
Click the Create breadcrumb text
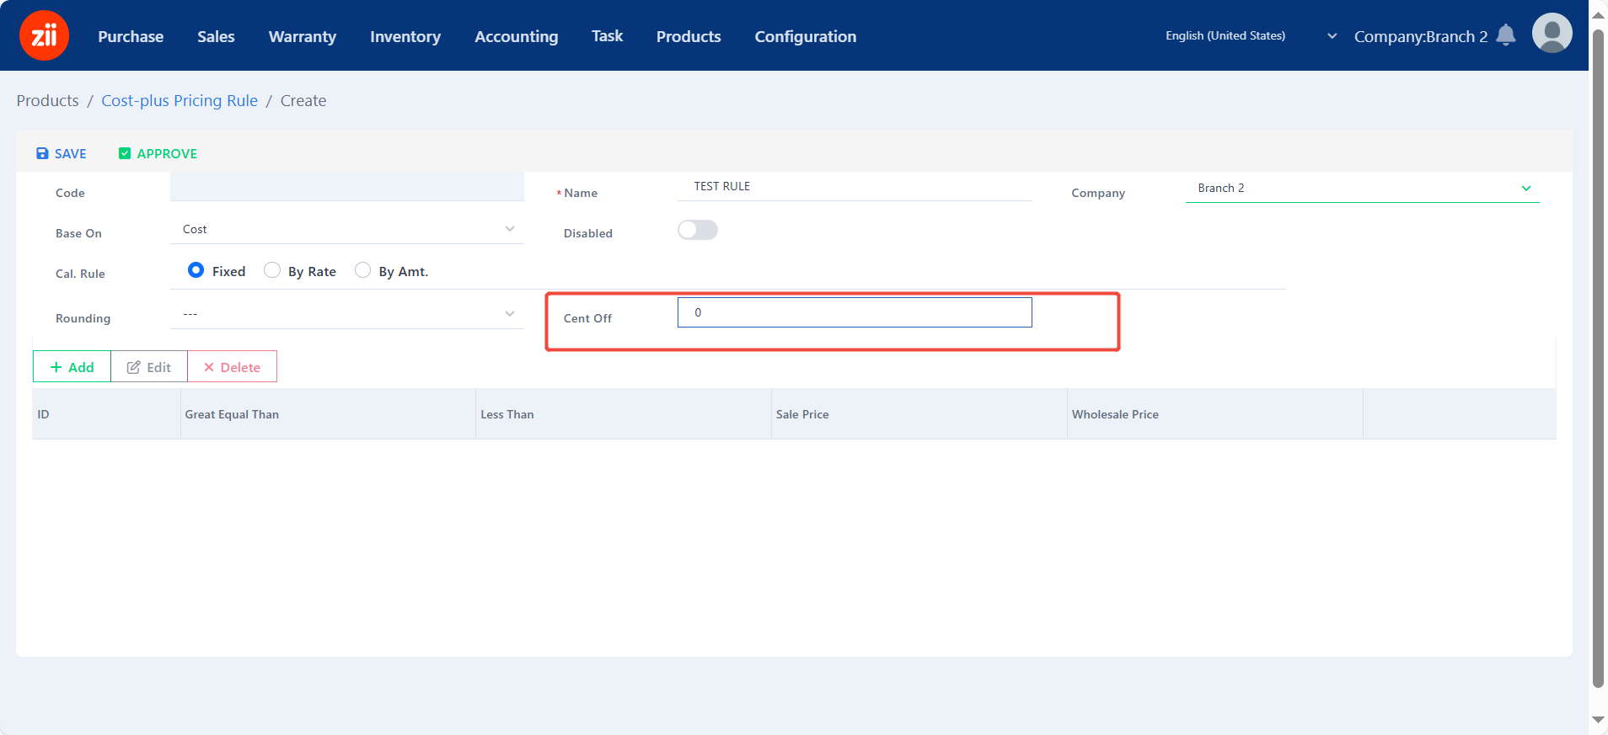pos(303,100)
